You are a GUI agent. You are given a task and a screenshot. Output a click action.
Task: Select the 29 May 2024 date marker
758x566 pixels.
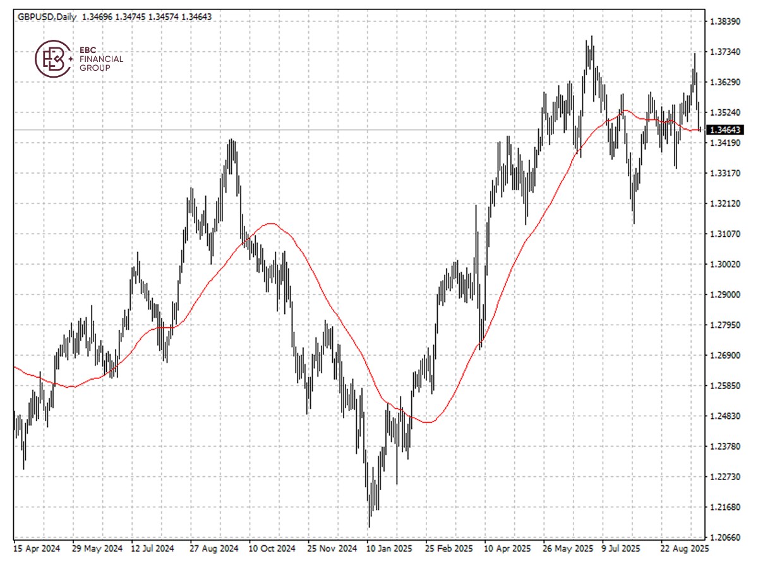(x=98, y=548)
